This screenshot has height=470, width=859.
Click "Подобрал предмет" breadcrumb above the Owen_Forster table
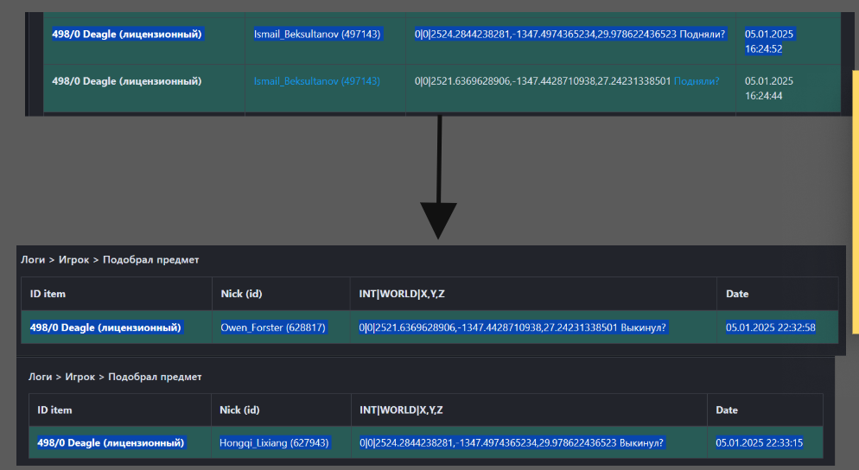150,259
